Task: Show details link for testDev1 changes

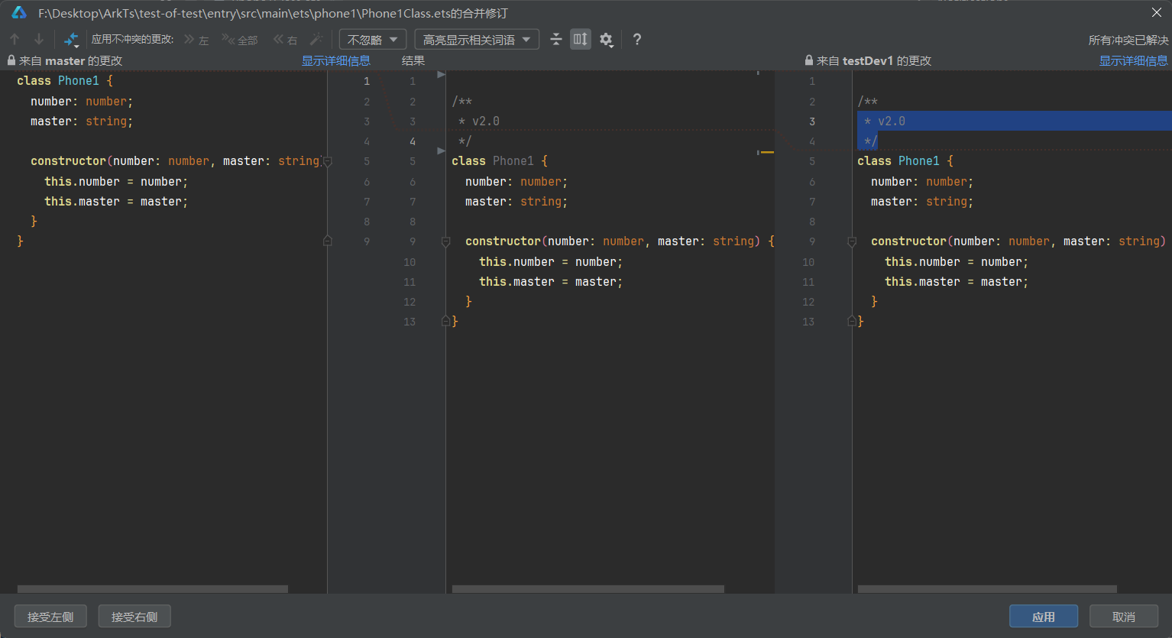Action: pyautogui.click(x=1134, y=61)
